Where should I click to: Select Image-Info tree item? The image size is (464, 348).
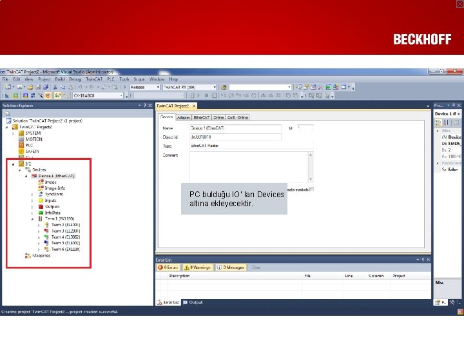tap(55, 188)
